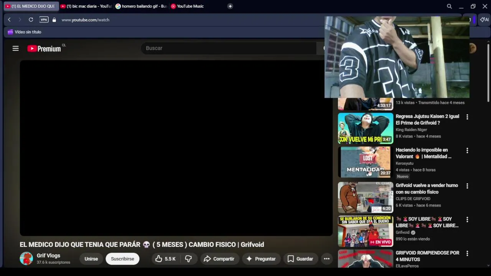Join channel with Unirse button

tap(91, 259)
